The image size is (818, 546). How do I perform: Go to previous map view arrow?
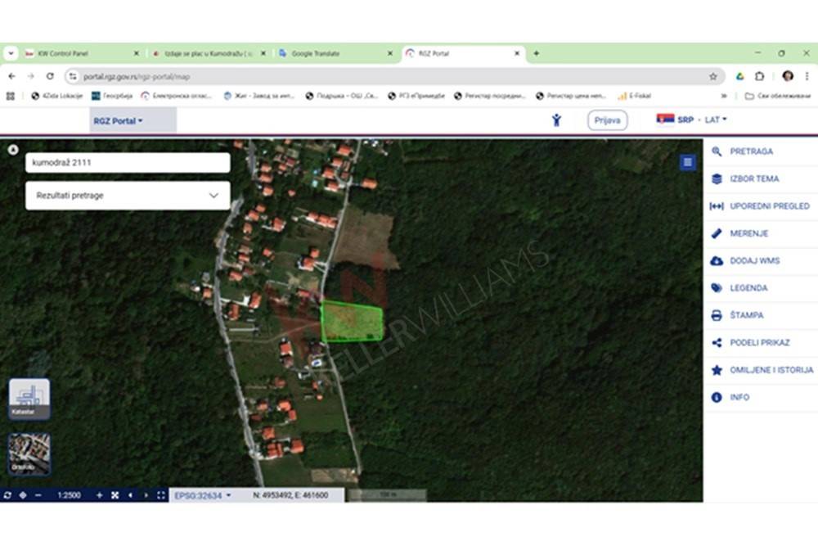click(130, 495)
